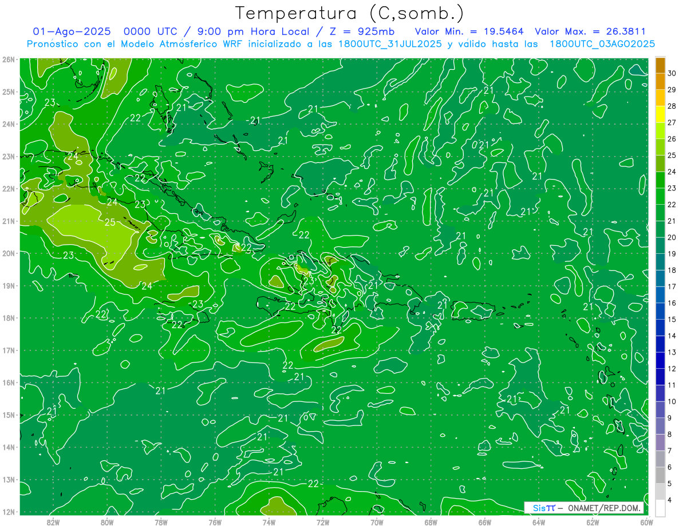Click the valid-until time '1800UTC_03AGO2025'
Viewport: 687px width, 530px height.
tap(602, 44)
